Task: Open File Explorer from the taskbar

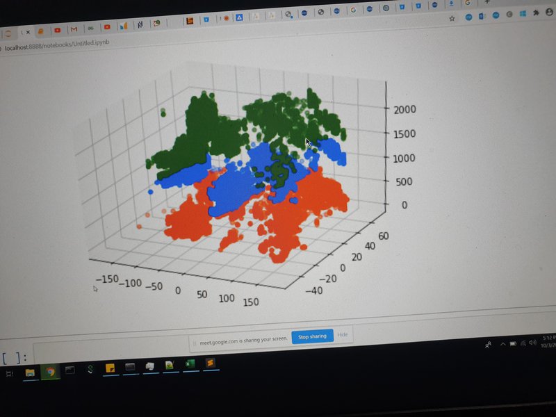Action: [28, 370]
